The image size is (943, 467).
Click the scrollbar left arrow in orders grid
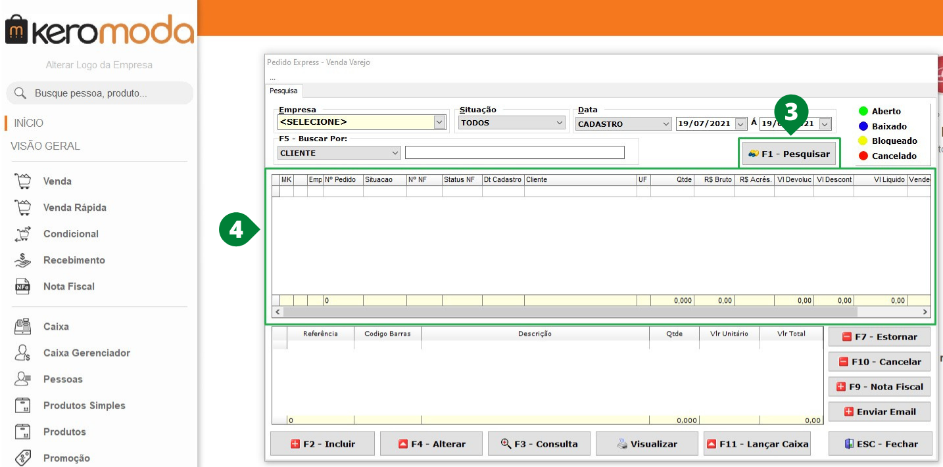point(278,312)
